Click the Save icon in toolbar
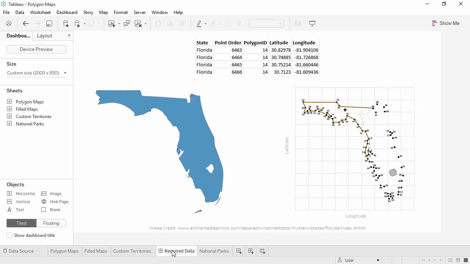Screen dimensions: 470x264 click(x=49, y=23)
